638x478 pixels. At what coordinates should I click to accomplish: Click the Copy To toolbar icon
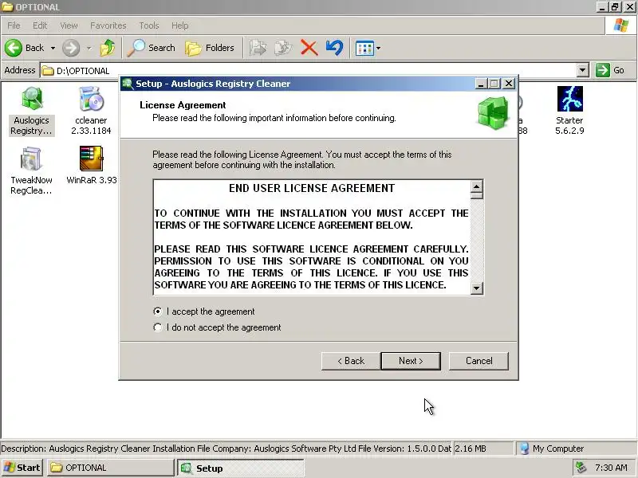[x=283, y=48]
